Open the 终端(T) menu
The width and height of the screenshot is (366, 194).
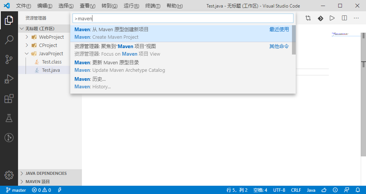click(153, 6)
